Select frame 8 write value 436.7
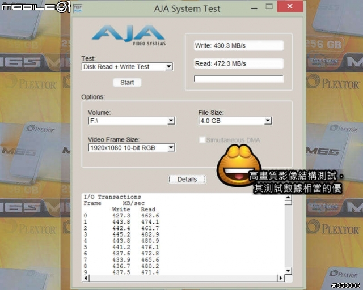The width and height of the screenshot is (363, 290). [121, 266]
